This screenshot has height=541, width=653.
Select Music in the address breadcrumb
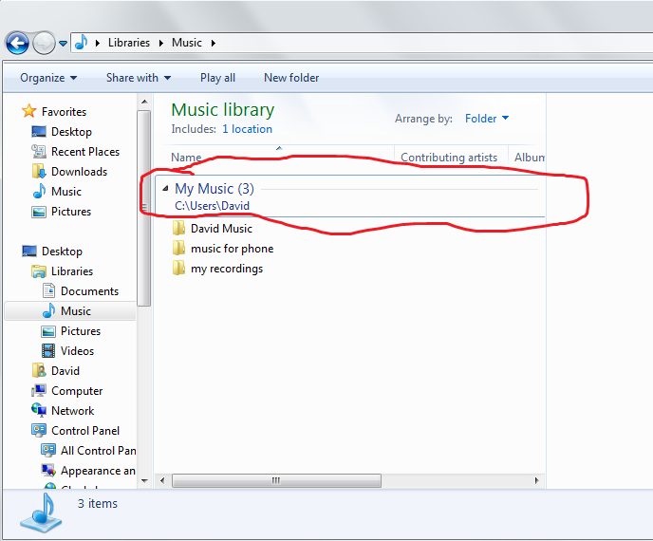pyautogui.click(x=187, y=43)
